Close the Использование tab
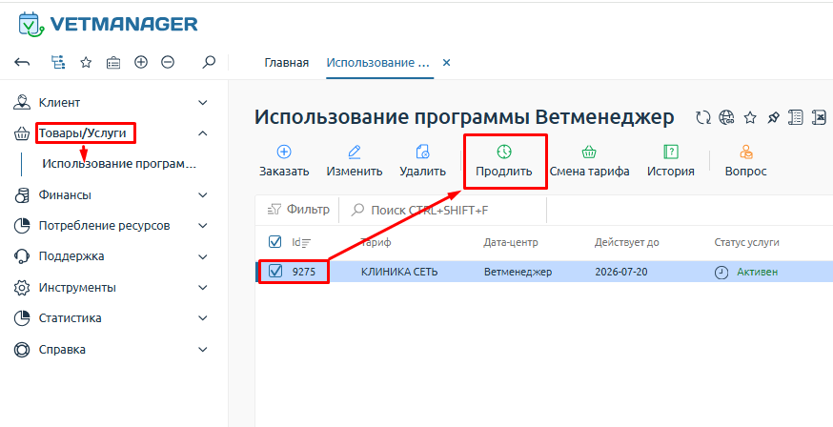 click(446, 63)
